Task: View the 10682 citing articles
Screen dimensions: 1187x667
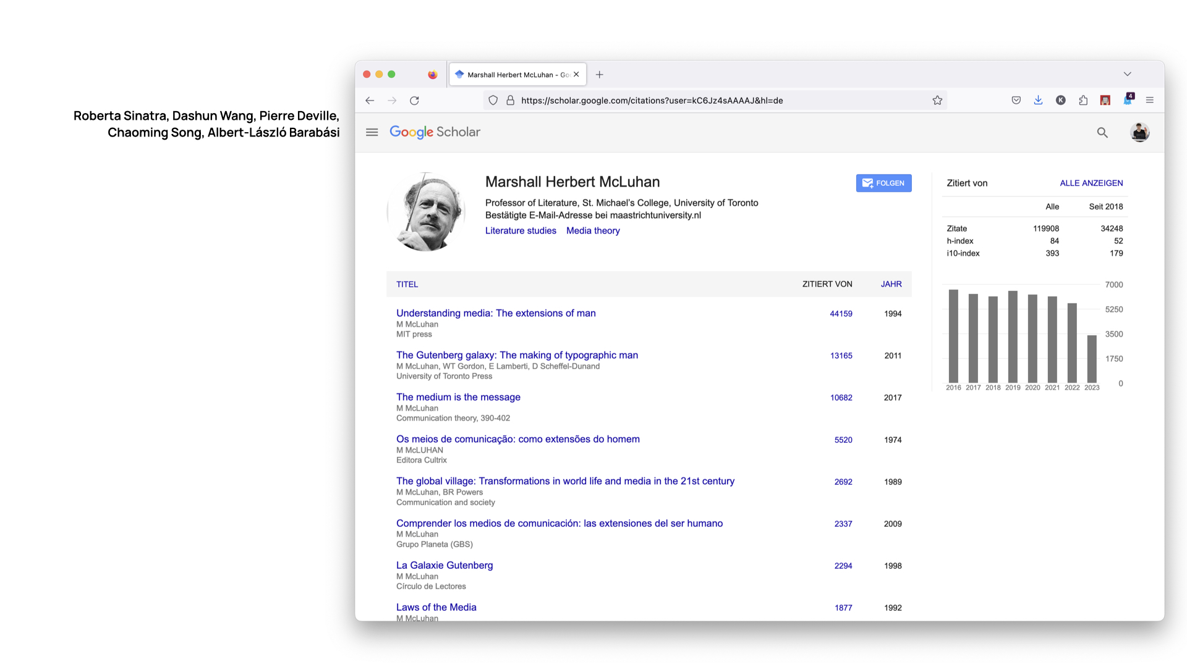Action: coord(841,398)
